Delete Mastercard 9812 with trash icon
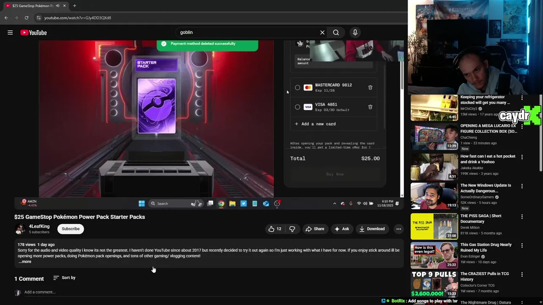This screenshot has width=543, height=305. click(x=370, y=88)
